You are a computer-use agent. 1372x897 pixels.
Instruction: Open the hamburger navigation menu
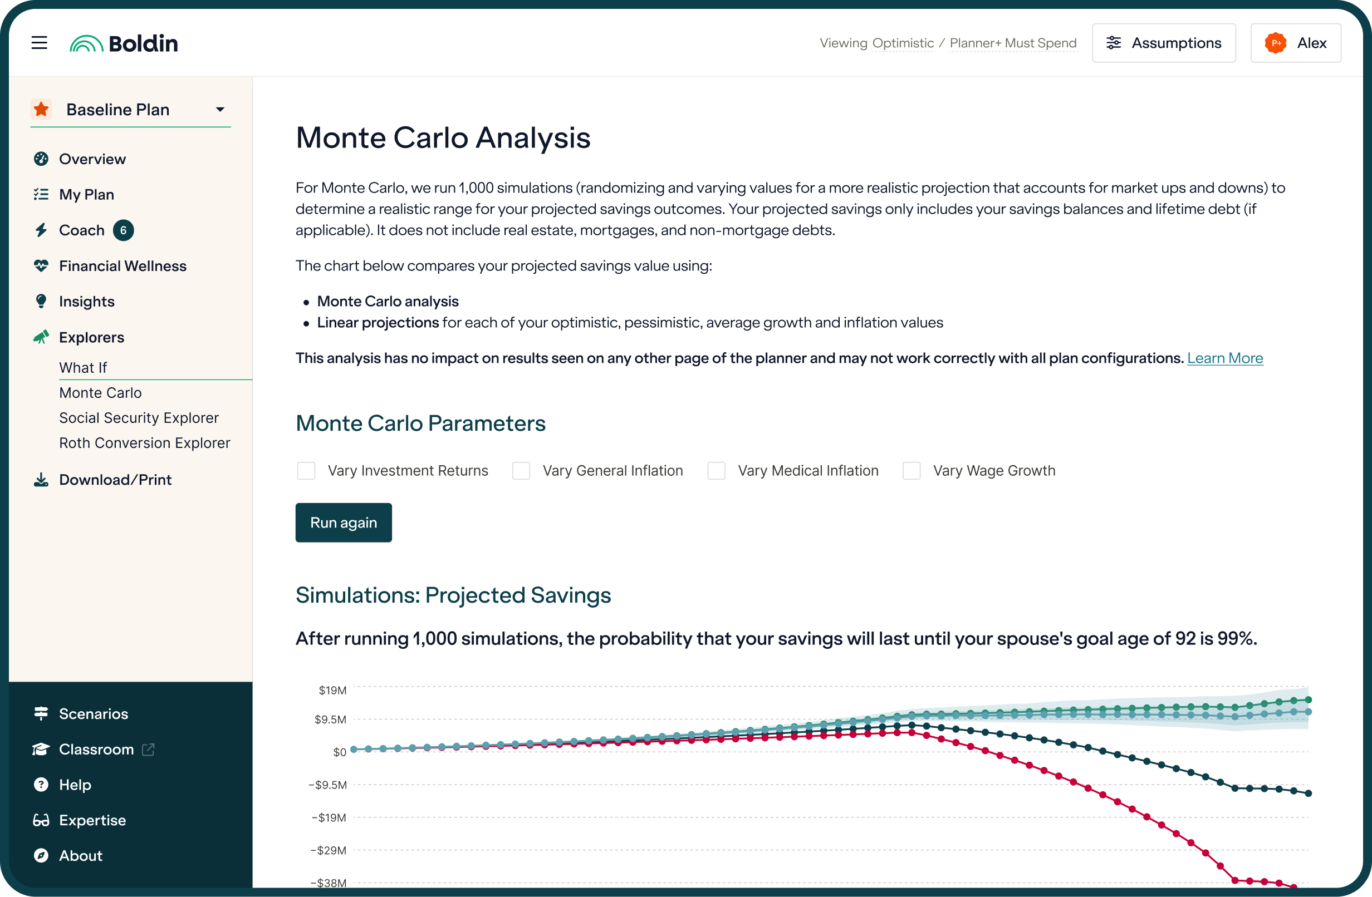point(39,42)
